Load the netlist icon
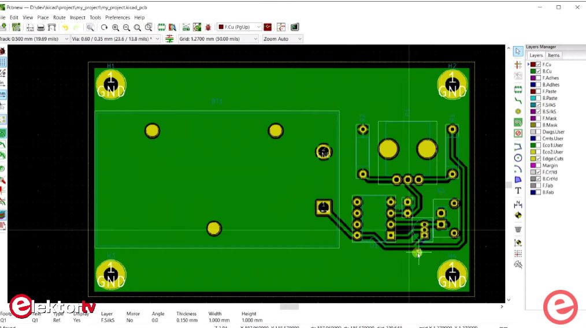Image resolution: width=586 pixels, height=328 pixels. point(186,27)
